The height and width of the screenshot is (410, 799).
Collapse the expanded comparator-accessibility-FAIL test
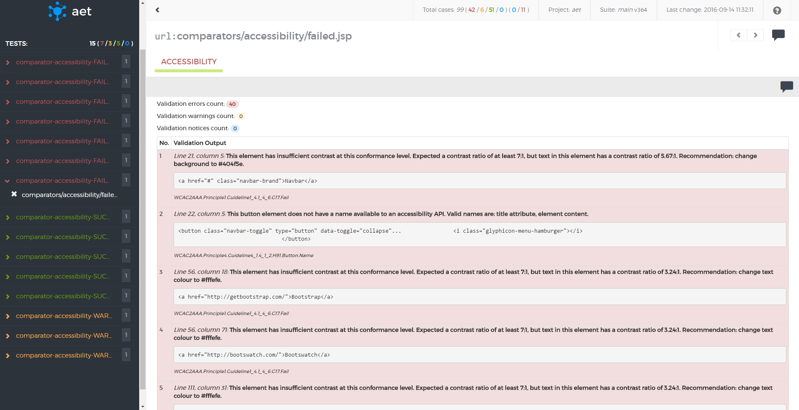[x=8, y=181]
